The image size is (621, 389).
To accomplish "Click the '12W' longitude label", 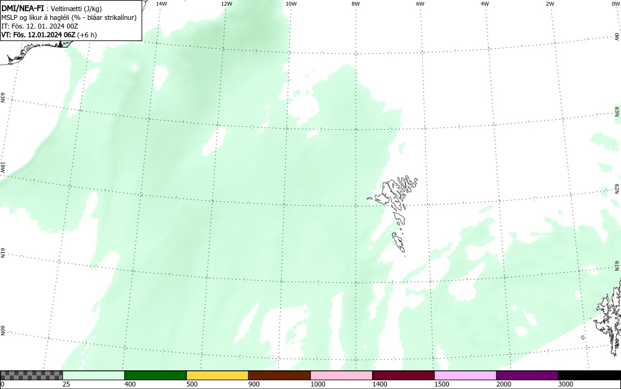I will (226, 4).
